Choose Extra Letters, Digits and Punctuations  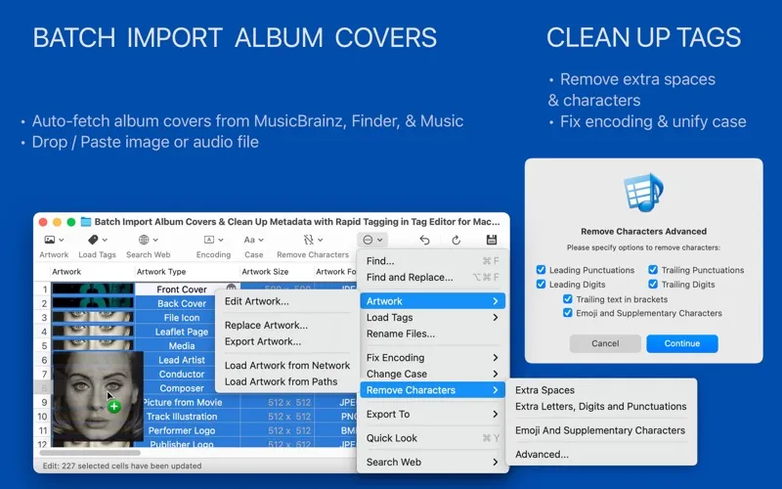click(601, 406)
